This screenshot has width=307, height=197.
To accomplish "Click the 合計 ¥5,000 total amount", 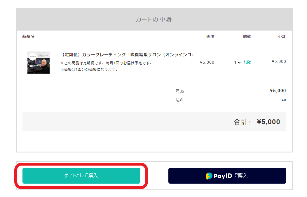I will [268, 122].
